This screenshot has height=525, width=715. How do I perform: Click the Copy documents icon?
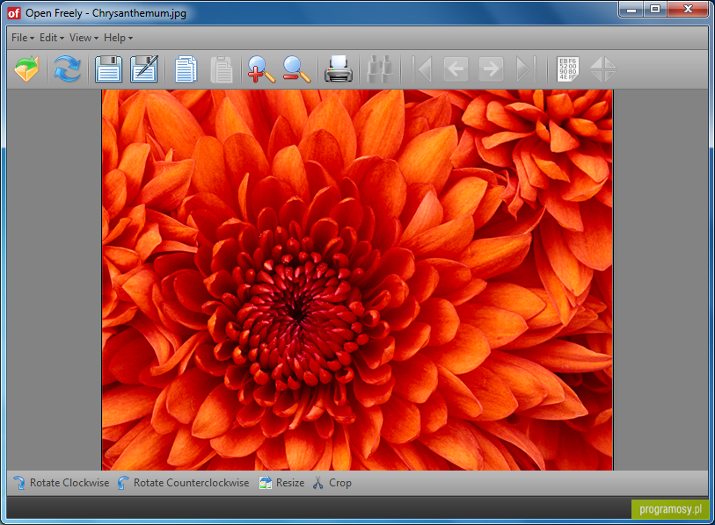click(186, 68)
